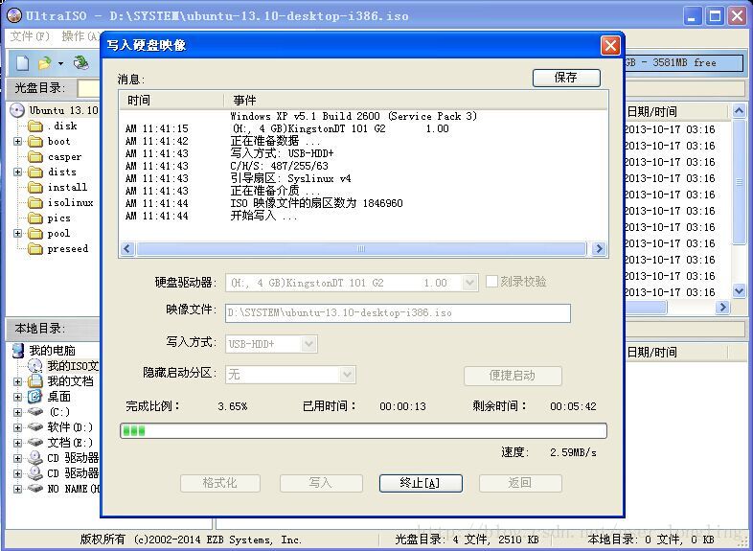Select the isolinux folder icon
This screenshot has height=551, width=753.
point(35,203)
